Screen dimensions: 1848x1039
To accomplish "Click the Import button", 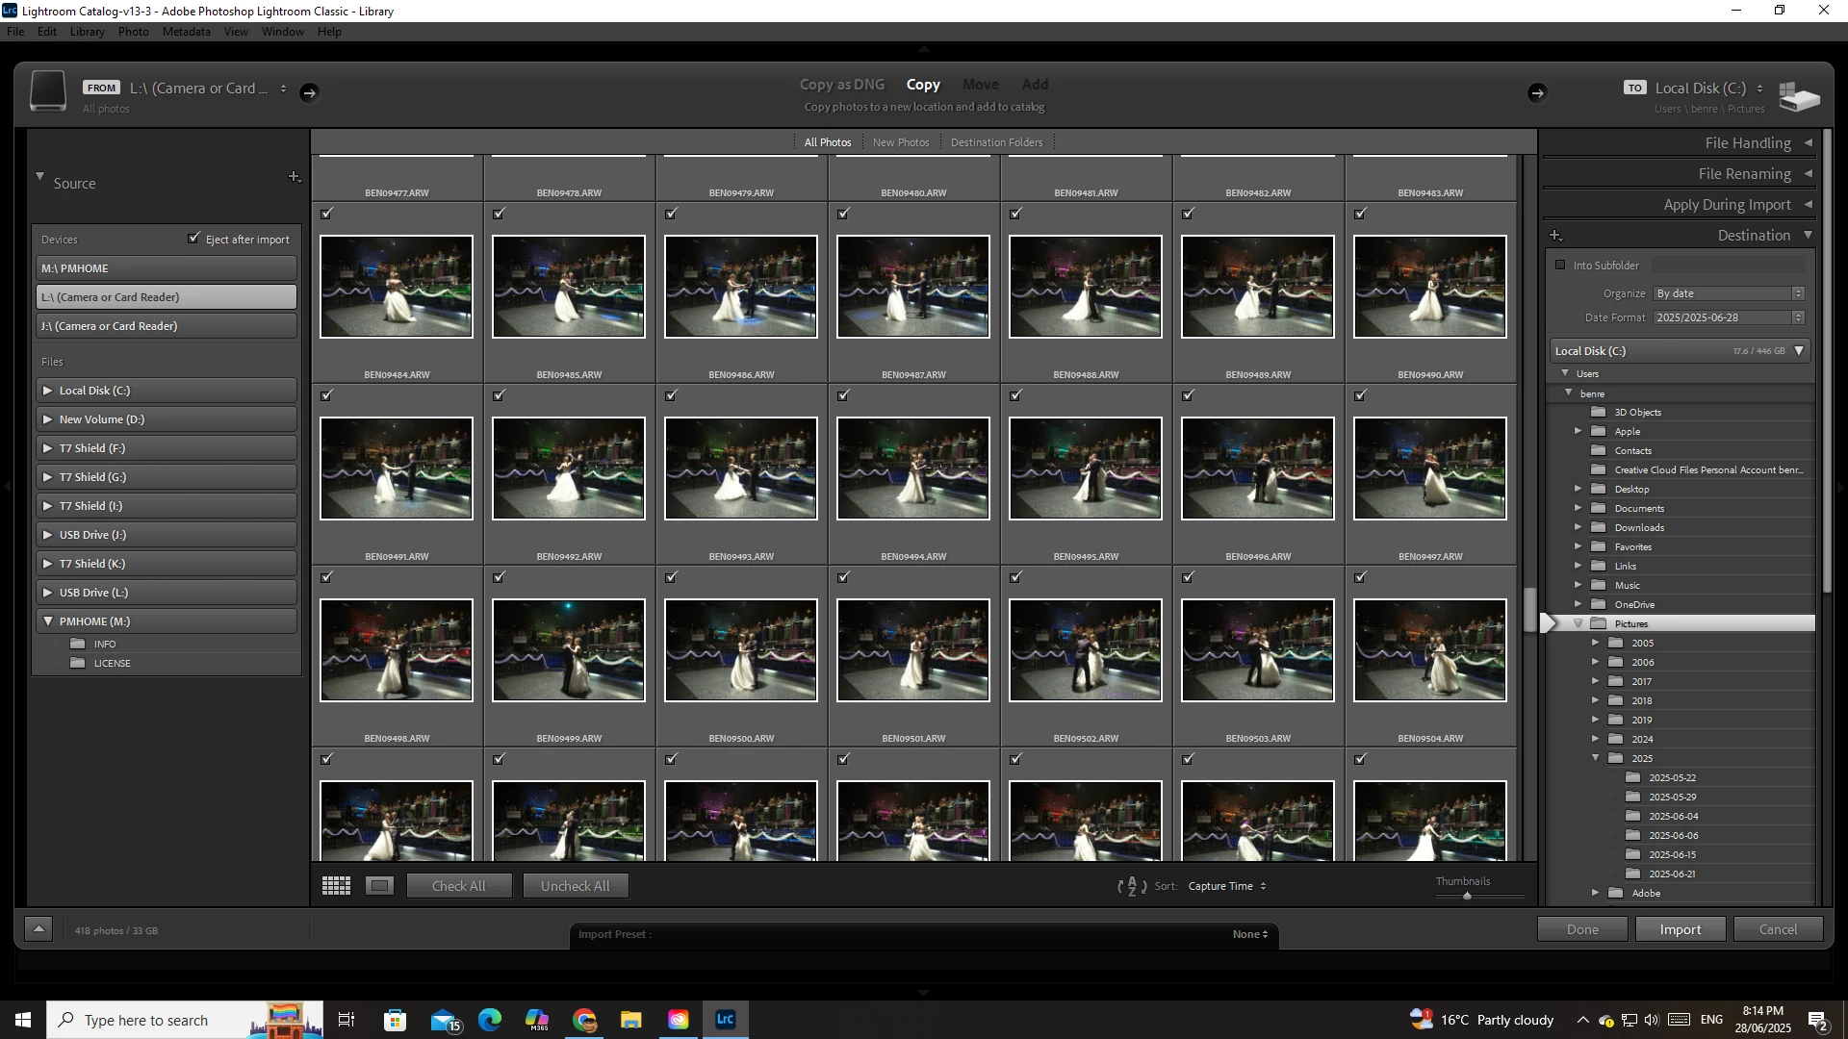I will point(1680,929).
